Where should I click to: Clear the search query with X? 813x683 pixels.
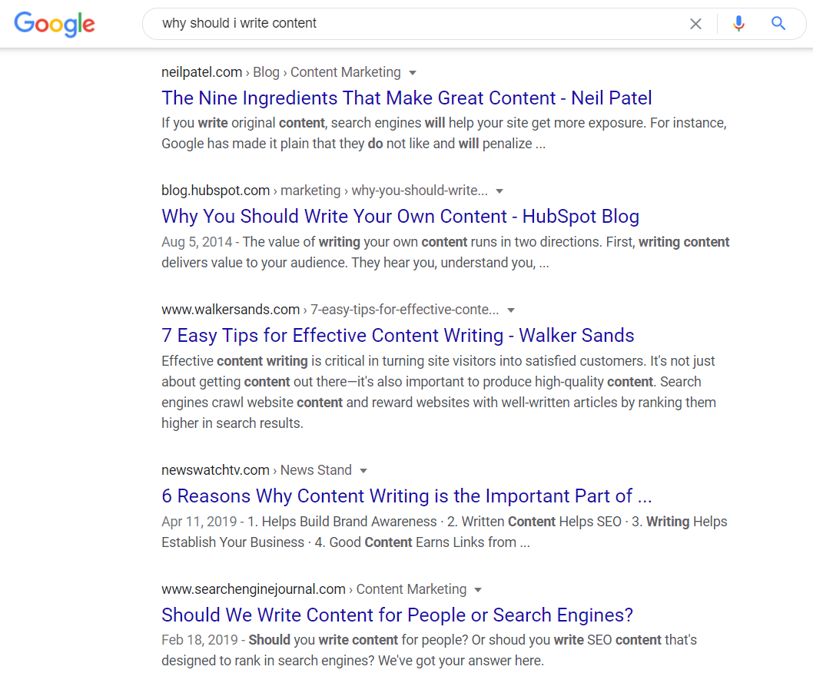coord(696,24)
